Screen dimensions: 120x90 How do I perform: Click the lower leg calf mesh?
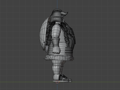click(x=57, y=70)
